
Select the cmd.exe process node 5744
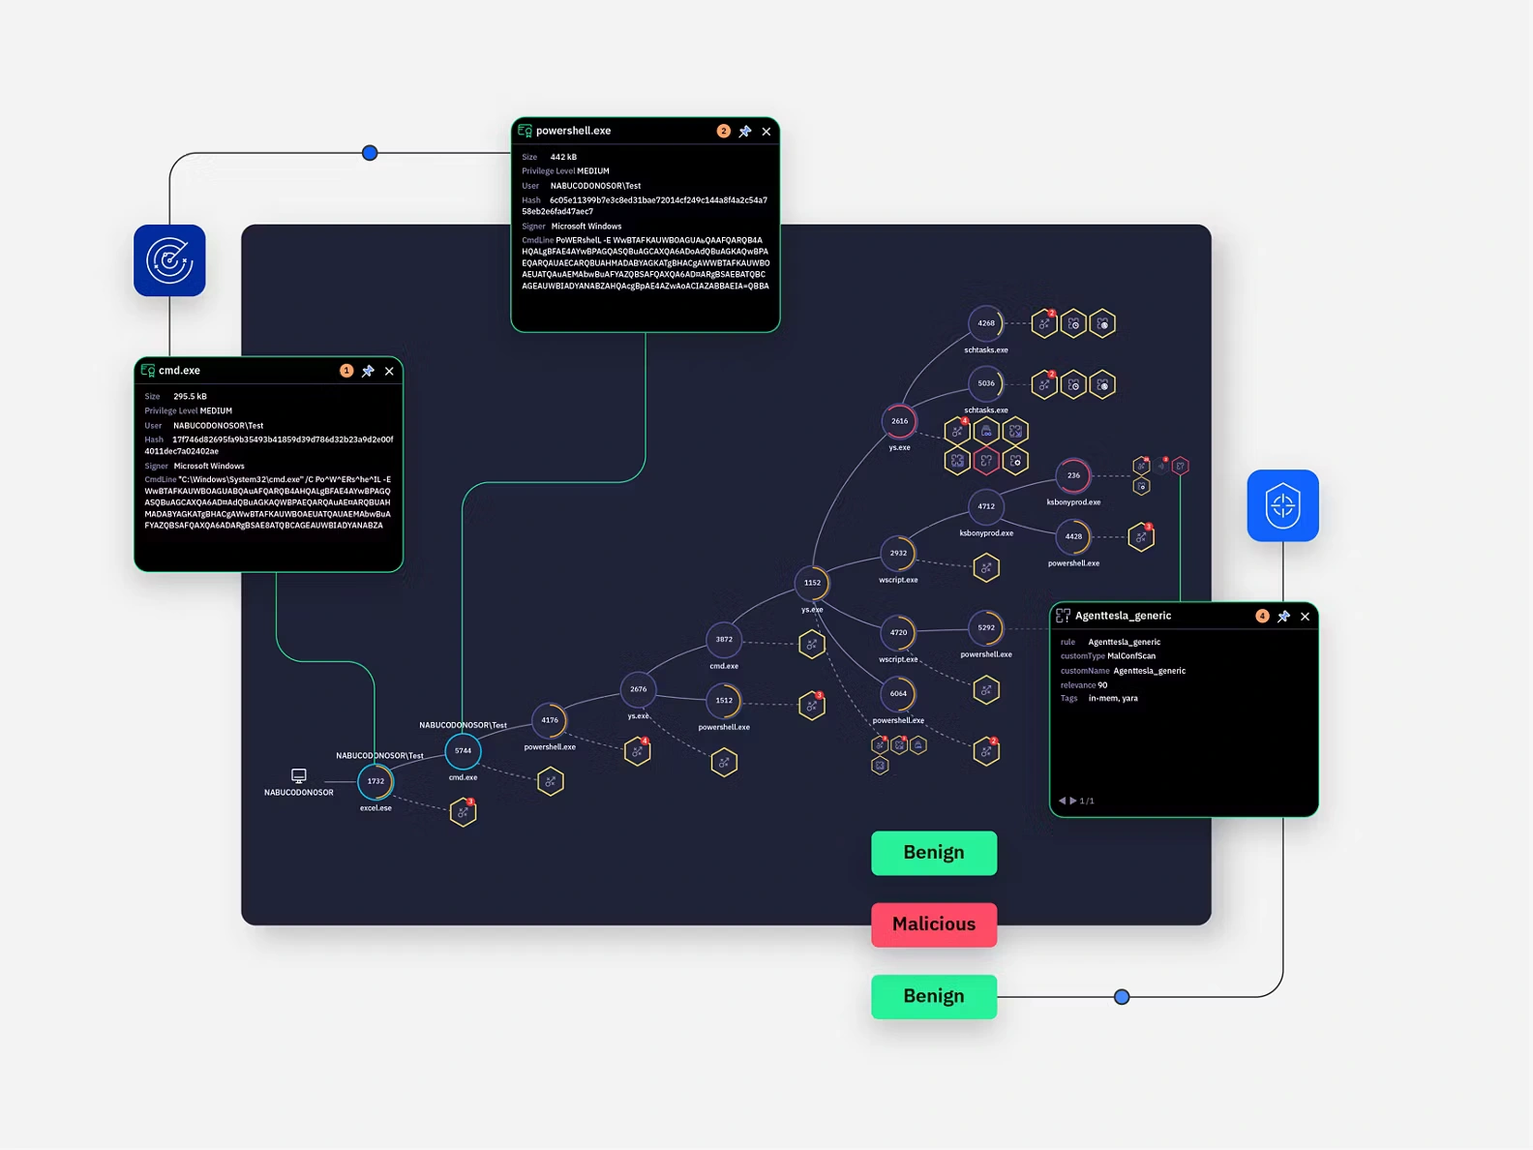463,750
